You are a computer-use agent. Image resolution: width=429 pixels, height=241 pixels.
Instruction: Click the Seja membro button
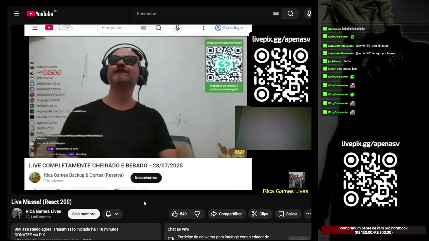[84, 214]
